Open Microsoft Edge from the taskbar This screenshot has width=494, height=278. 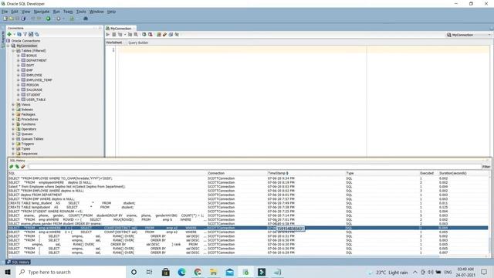pyautogui.click(x=182, y=272)
